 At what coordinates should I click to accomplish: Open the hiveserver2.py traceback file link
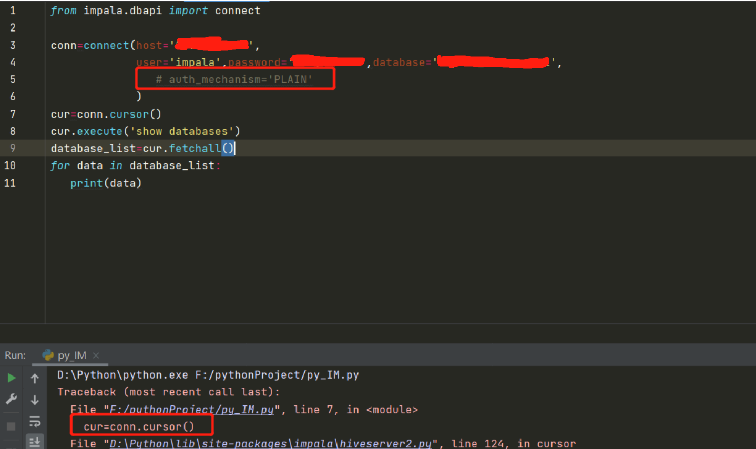point(270,444)
